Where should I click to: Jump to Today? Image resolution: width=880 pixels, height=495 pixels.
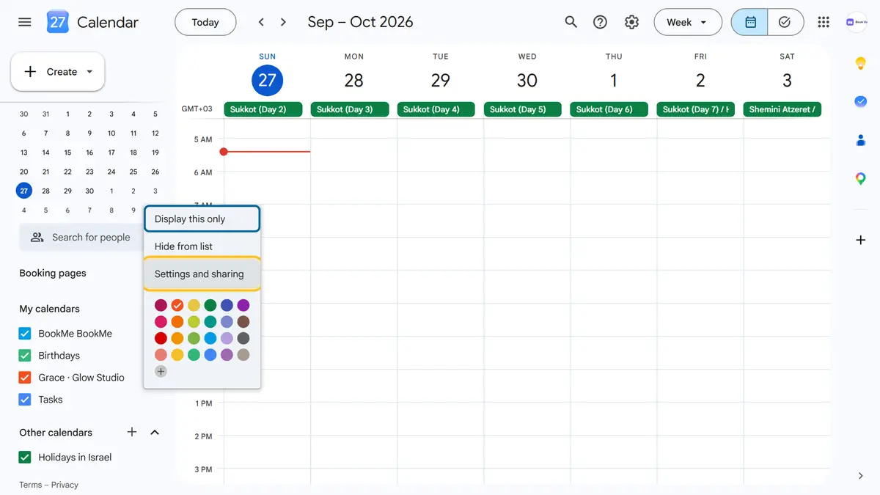pos(205,22)
